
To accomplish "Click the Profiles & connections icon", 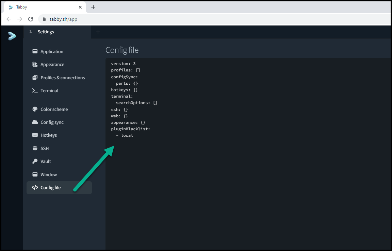I will click(x=35, y=78).
